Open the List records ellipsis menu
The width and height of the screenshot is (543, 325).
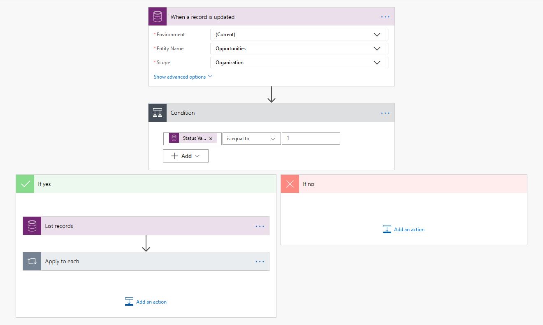[x=260, y=226]
